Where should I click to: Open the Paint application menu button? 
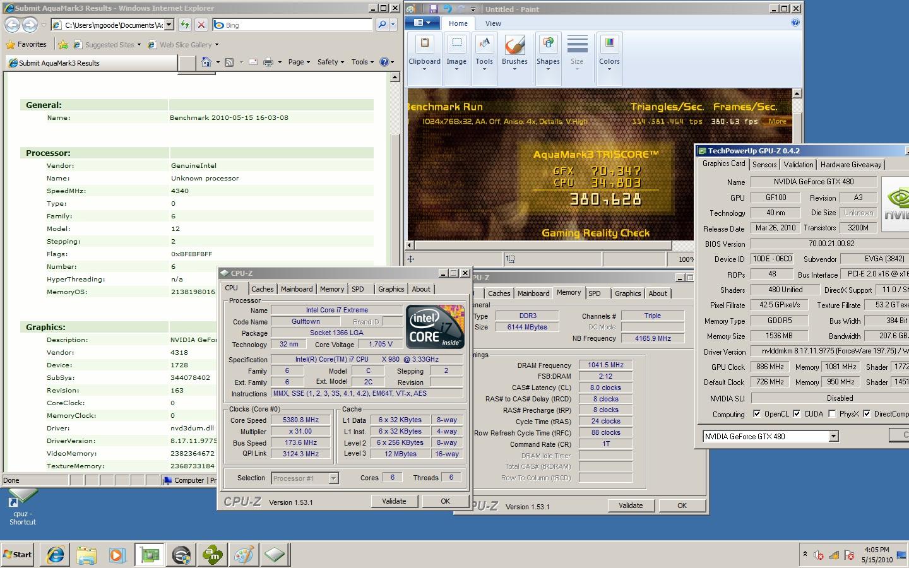click(x=422, y=23)
